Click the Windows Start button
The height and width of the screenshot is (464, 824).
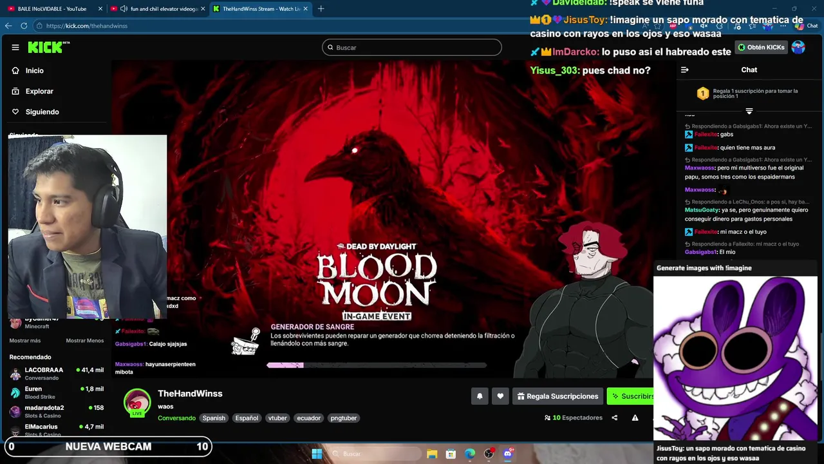[317, 454]
